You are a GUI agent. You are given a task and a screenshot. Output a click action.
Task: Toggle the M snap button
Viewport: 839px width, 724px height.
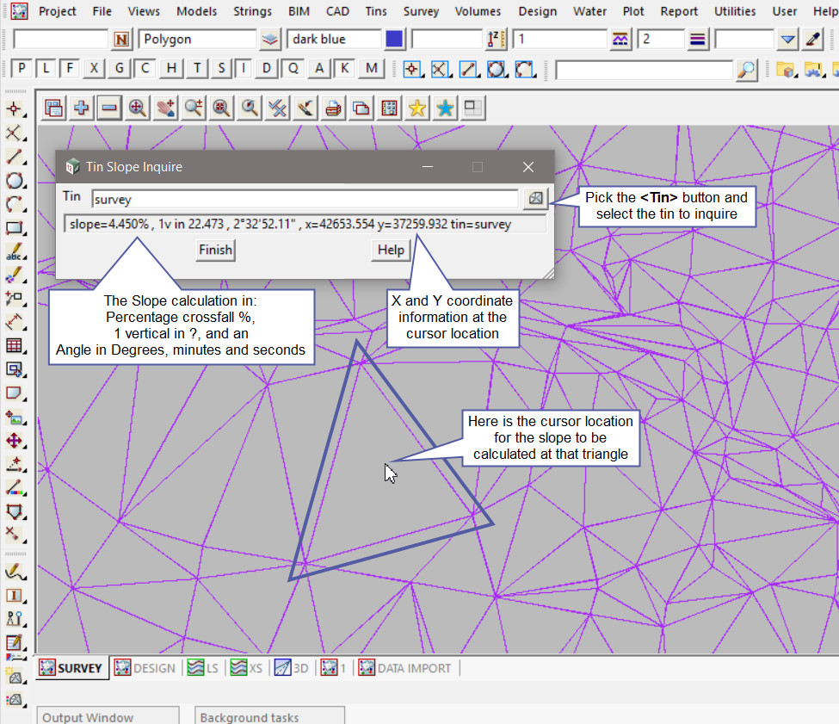(371, 69)
